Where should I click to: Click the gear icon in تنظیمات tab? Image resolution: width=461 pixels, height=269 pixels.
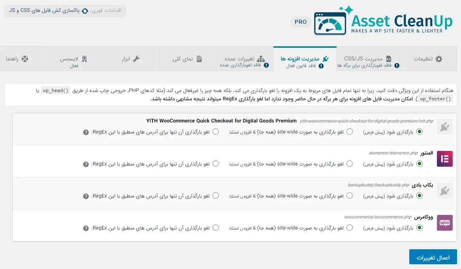[438, 59]
